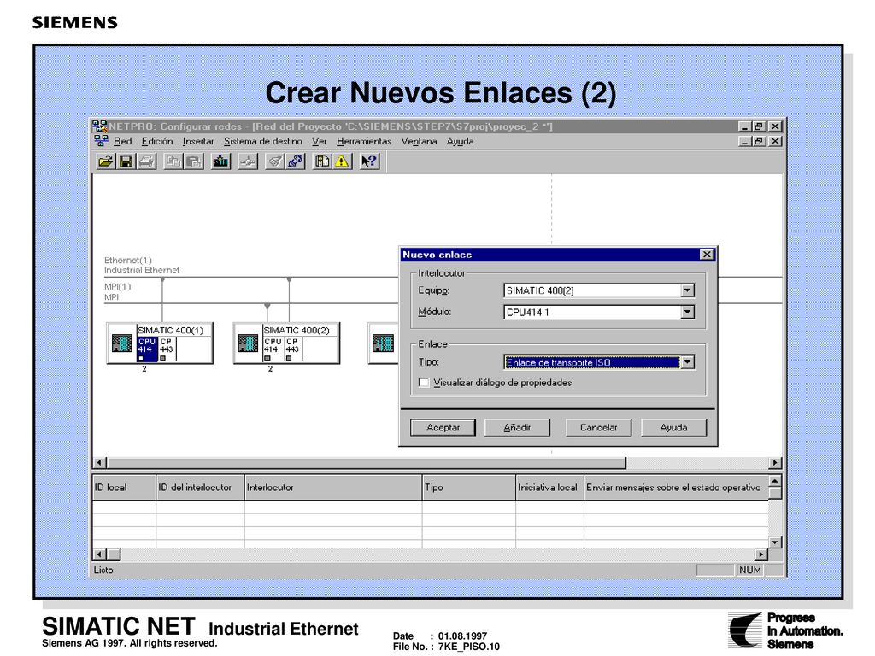The height and width of the screenshot is (656, 875).
Task: Select CPU 414 module in SIMATIC 400(1)
Action: pos(147,349)
